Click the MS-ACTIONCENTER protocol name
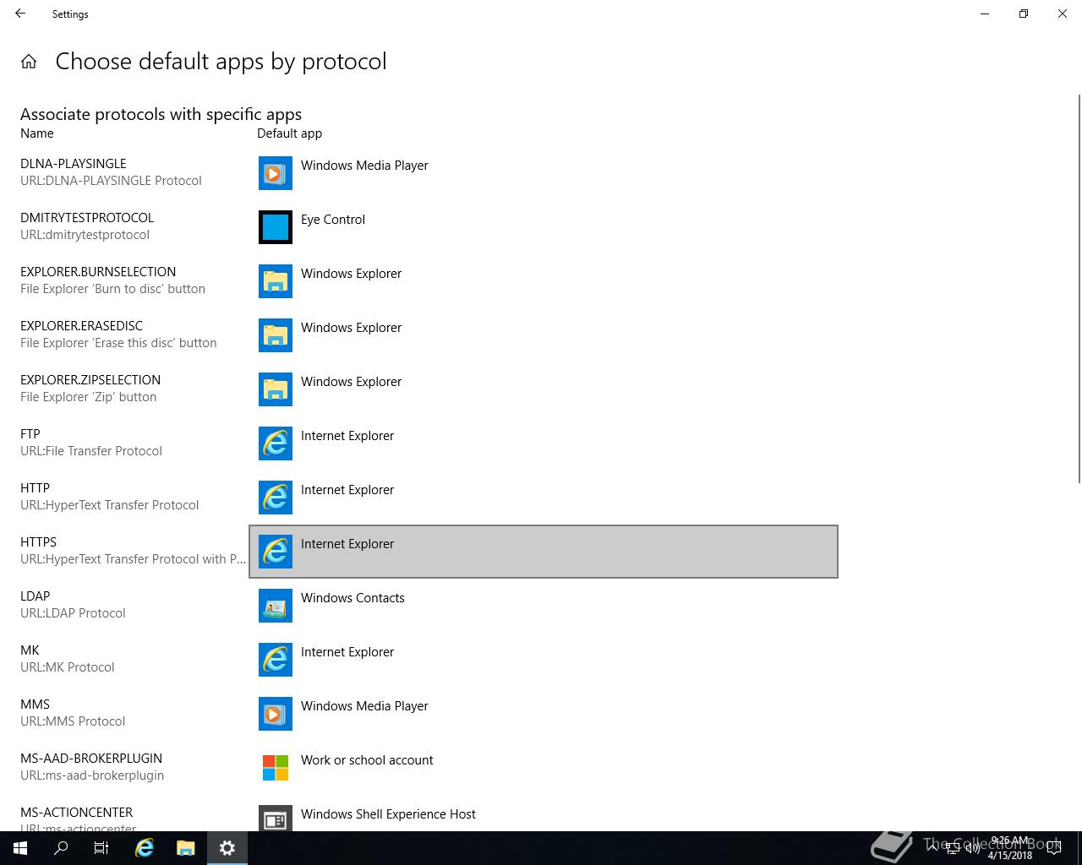Image resolution: width=1082 pixels, height=865 pixels. 76,812
